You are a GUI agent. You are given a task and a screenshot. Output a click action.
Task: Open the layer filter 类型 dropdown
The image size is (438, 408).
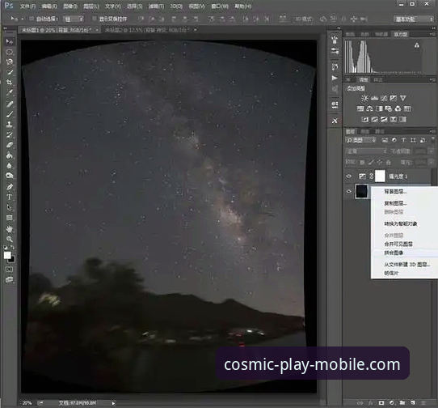(x=360, y=140)
